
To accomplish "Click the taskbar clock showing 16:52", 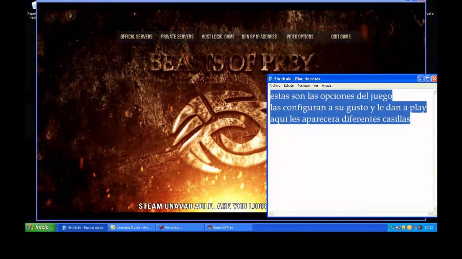I will coord(429,227).
